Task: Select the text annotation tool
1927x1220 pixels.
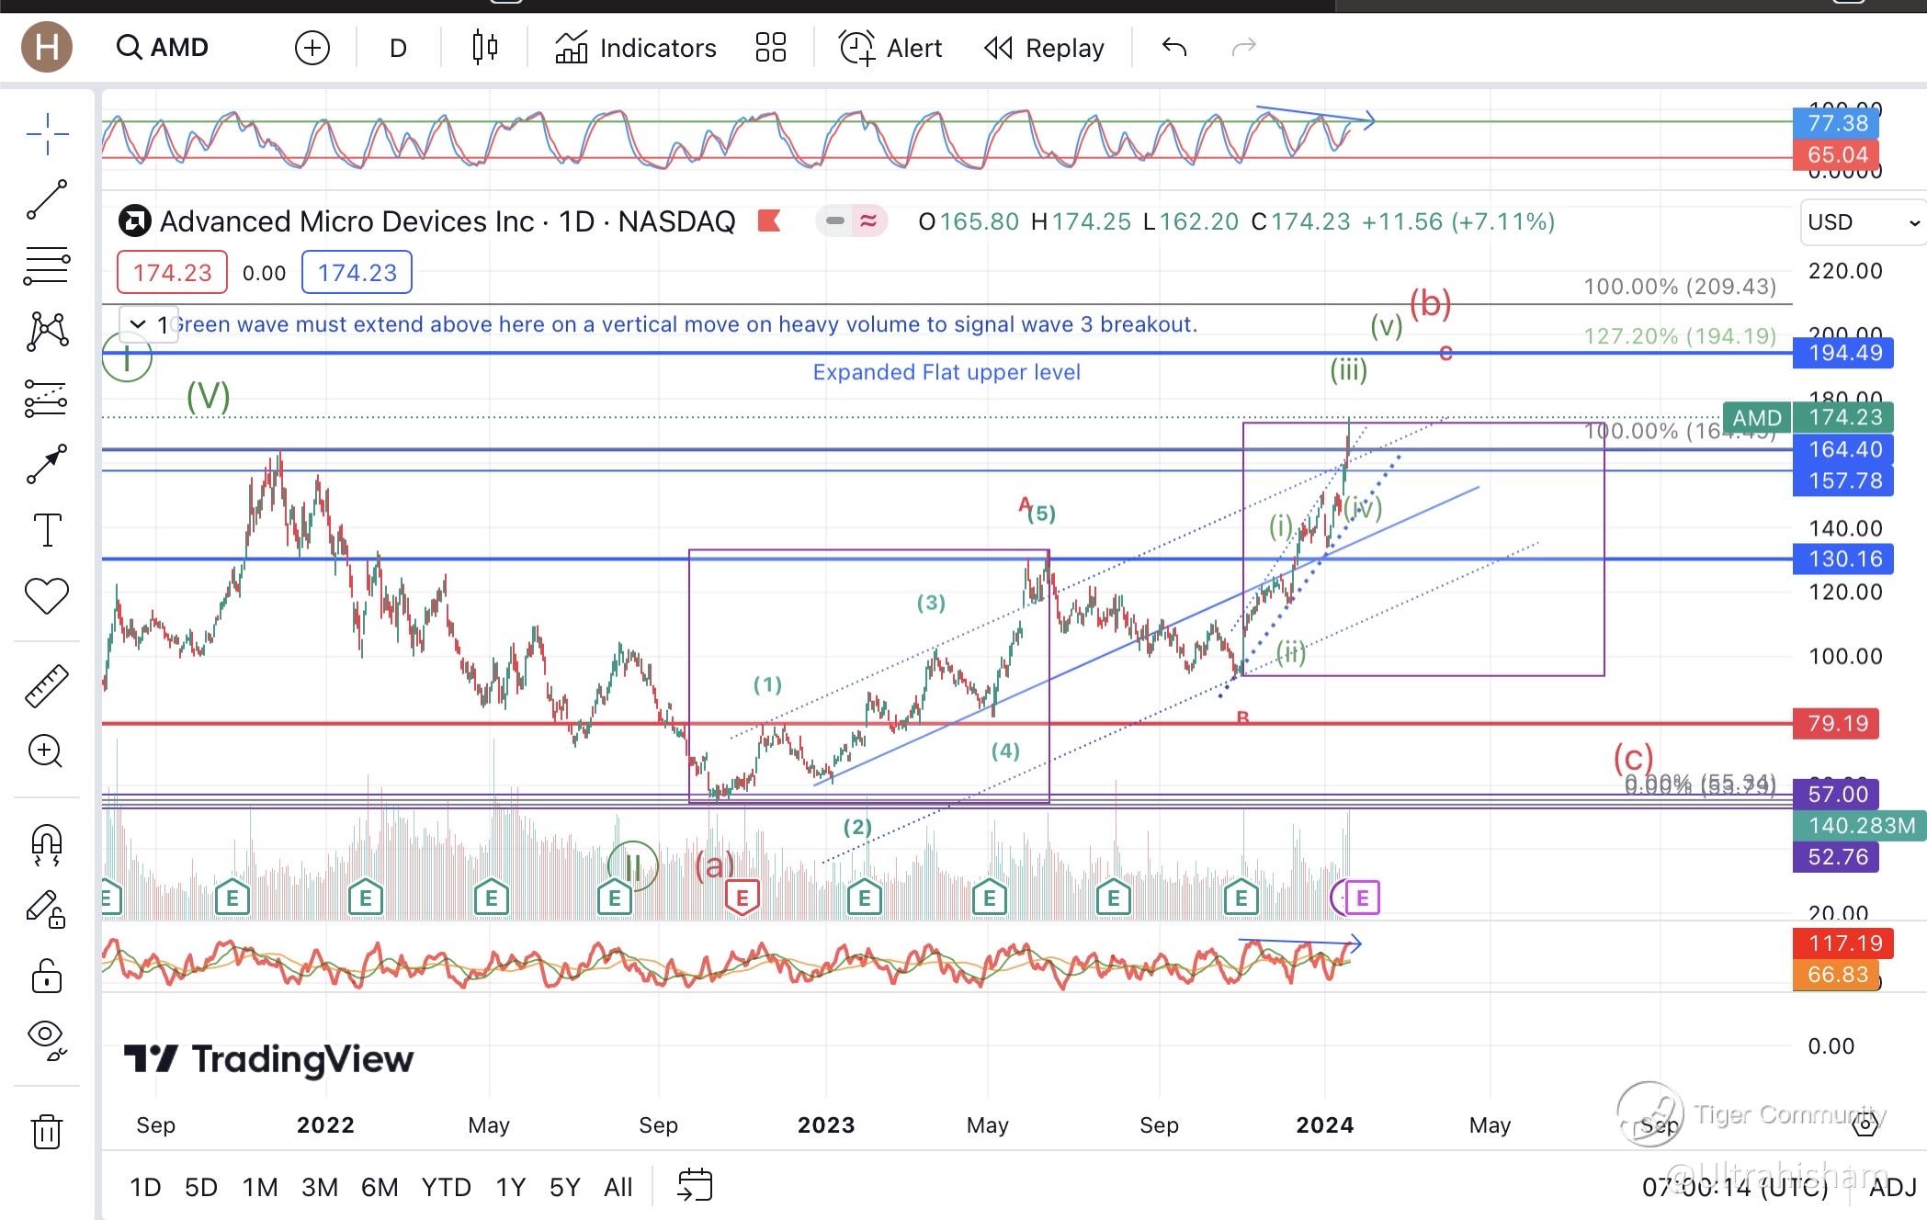Action: (46, 530)
